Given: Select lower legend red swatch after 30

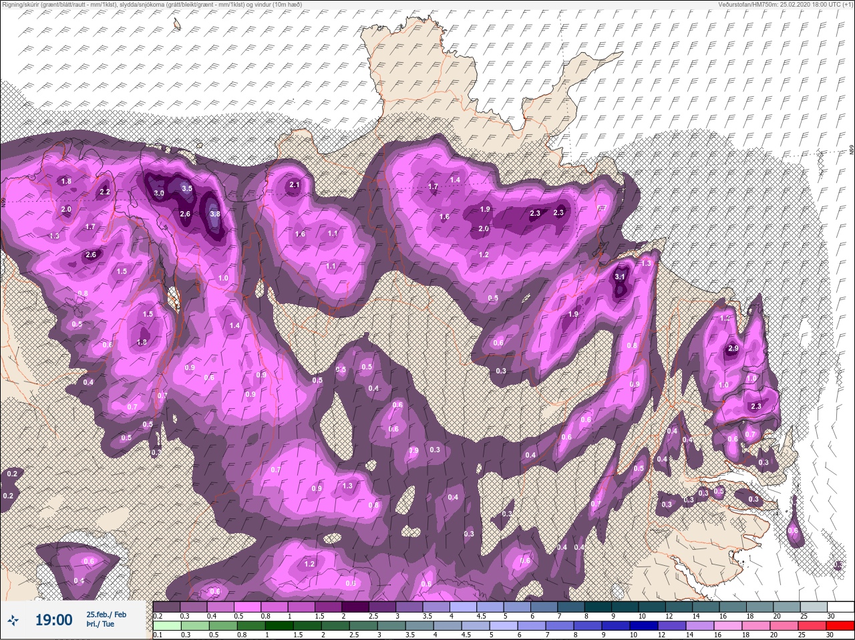Looking at the screenshot, I should point(841,626).
